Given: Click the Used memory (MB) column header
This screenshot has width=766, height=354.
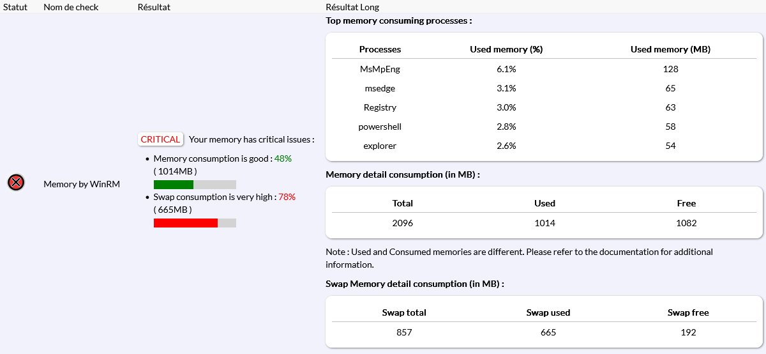Looking at the screenshot, I should tap(670, 49).
